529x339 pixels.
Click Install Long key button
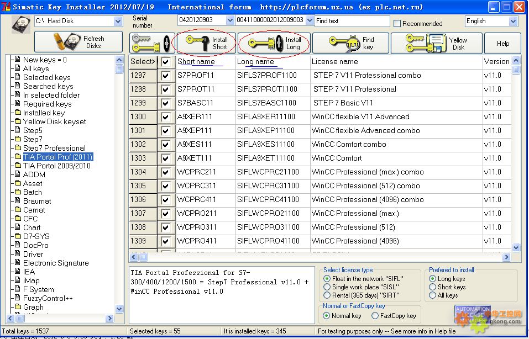(x=274, y=43)
